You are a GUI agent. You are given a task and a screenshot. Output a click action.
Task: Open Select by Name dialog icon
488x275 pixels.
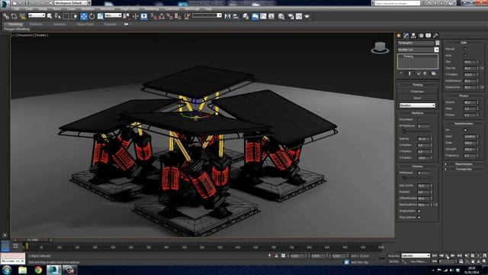click(x=58, y=16)
